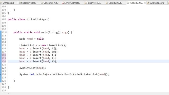Click 'public' keyword on line 107

tap(12, 20)
